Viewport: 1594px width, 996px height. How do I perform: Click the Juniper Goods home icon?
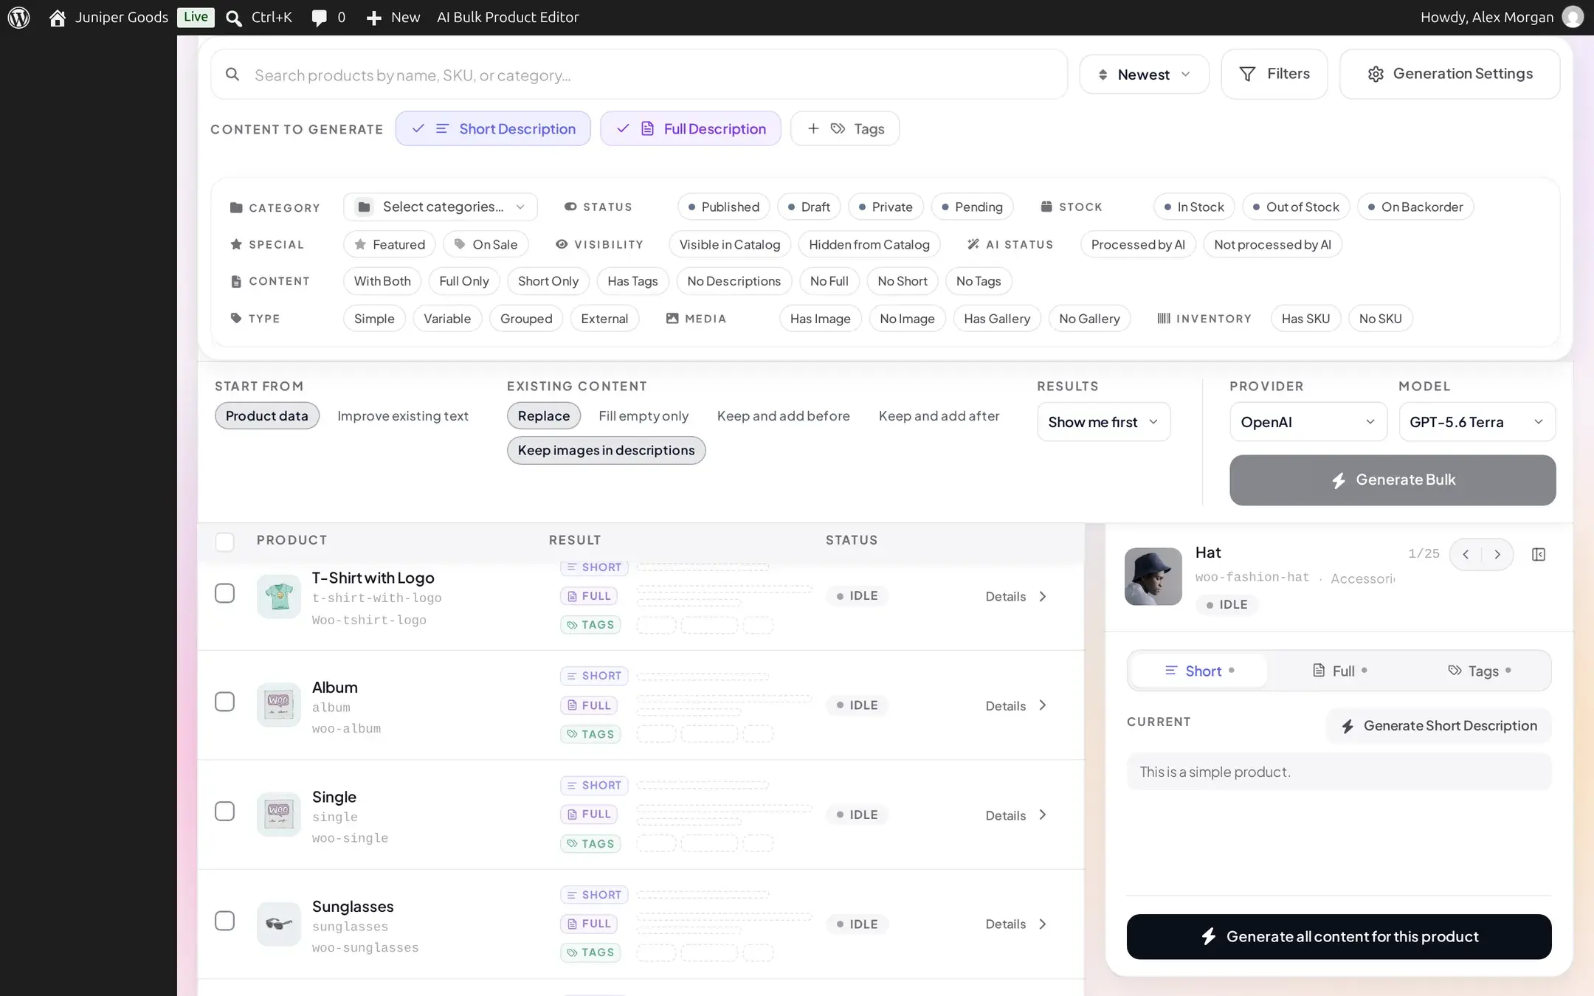58,18
